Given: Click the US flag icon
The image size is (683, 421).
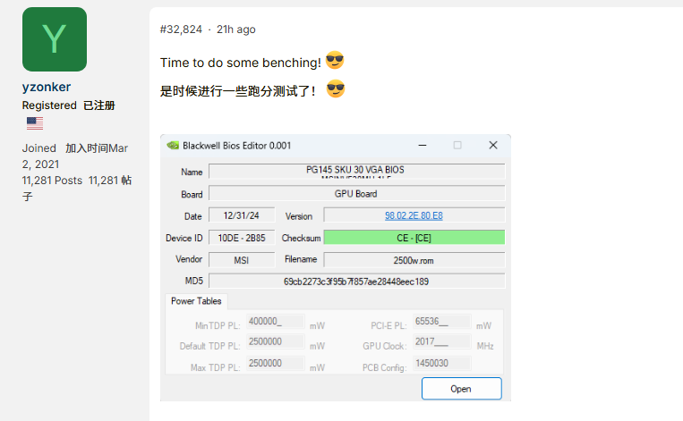Looking at the screenshot, I should tap(35, 123).
